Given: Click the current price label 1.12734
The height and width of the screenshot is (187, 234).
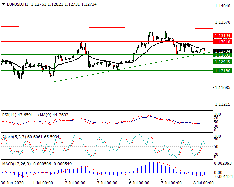Looking at the screenshot, I should click(x=223, y=51).
